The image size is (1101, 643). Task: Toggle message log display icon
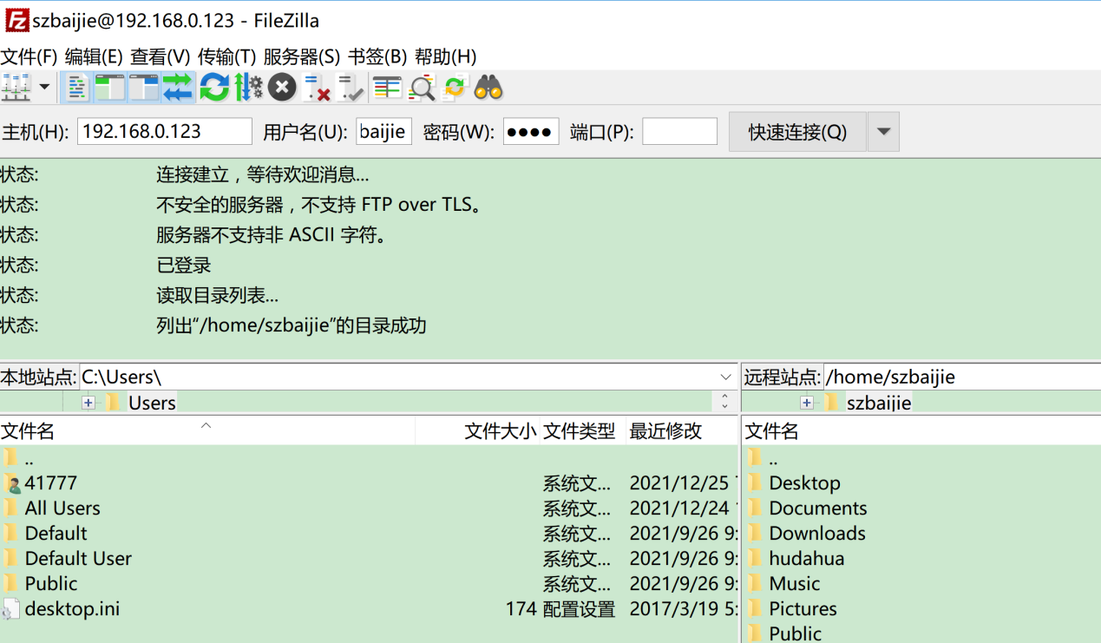76,88
